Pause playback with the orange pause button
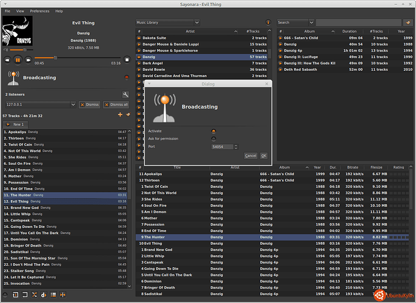This screenshot has width=416, height=303. (x=18, y=60)
